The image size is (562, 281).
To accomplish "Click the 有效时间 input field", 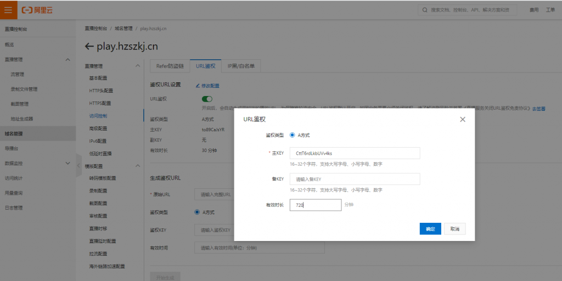I will click(x=260, y=248).
